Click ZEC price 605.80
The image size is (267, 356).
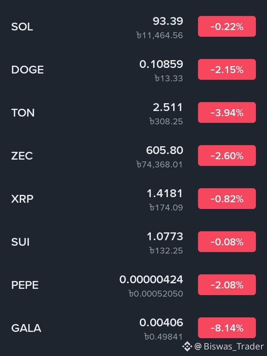pos(165,150)
